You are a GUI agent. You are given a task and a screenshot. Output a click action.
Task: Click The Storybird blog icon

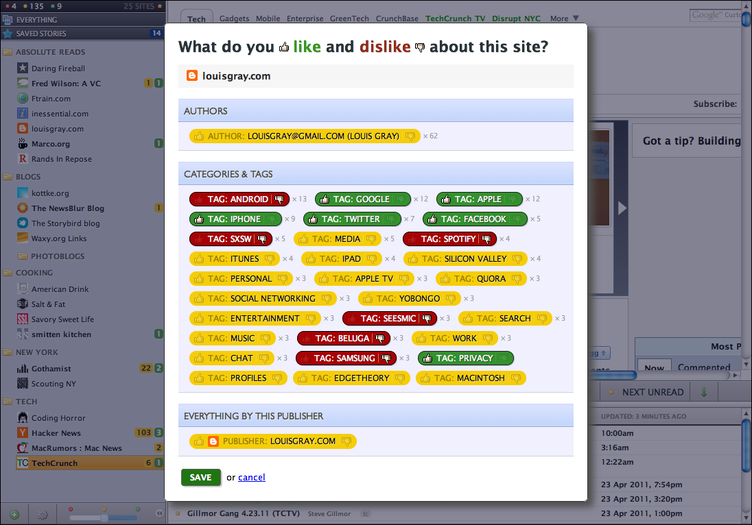[23, 223]
